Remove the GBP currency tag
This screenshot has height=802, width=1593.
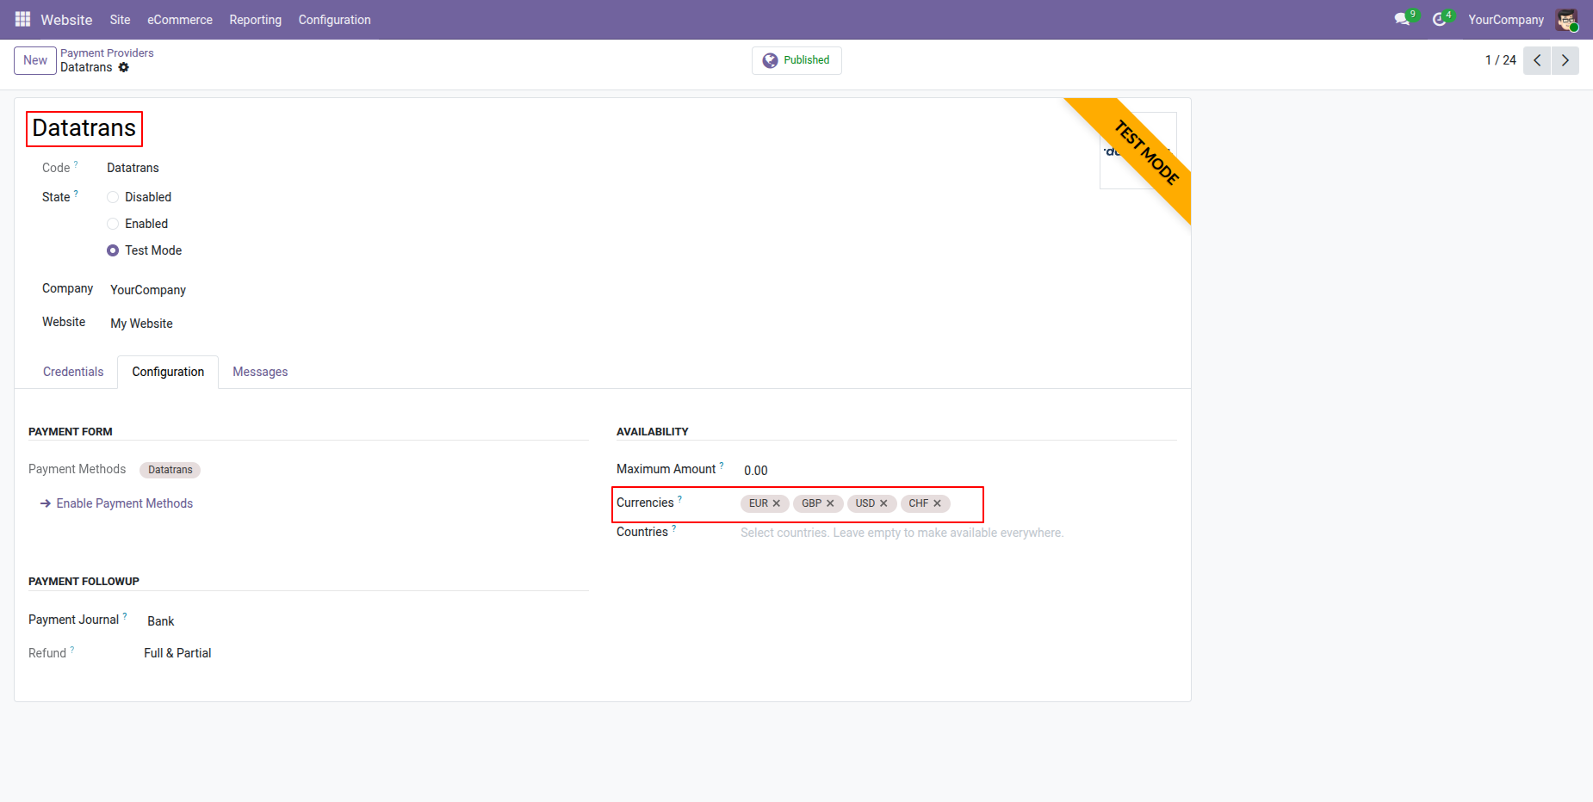830,503
